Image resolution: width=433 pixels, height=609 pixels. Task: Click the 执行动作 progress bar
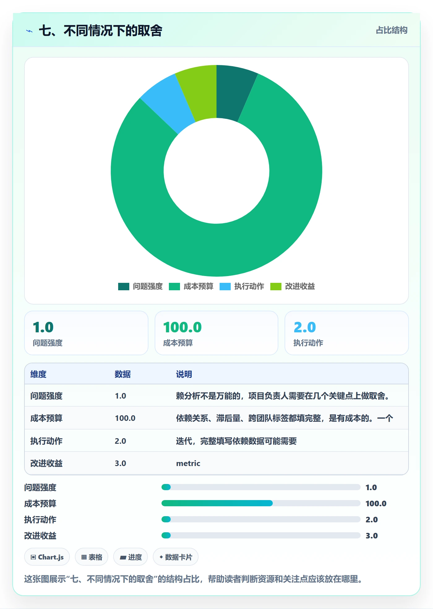click(x=261, y=519)
